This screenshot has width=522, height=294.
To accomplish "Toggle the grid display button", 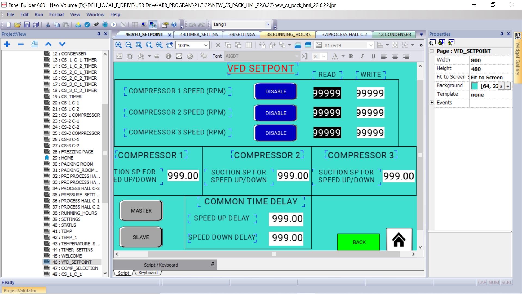I will click(135, 25).
